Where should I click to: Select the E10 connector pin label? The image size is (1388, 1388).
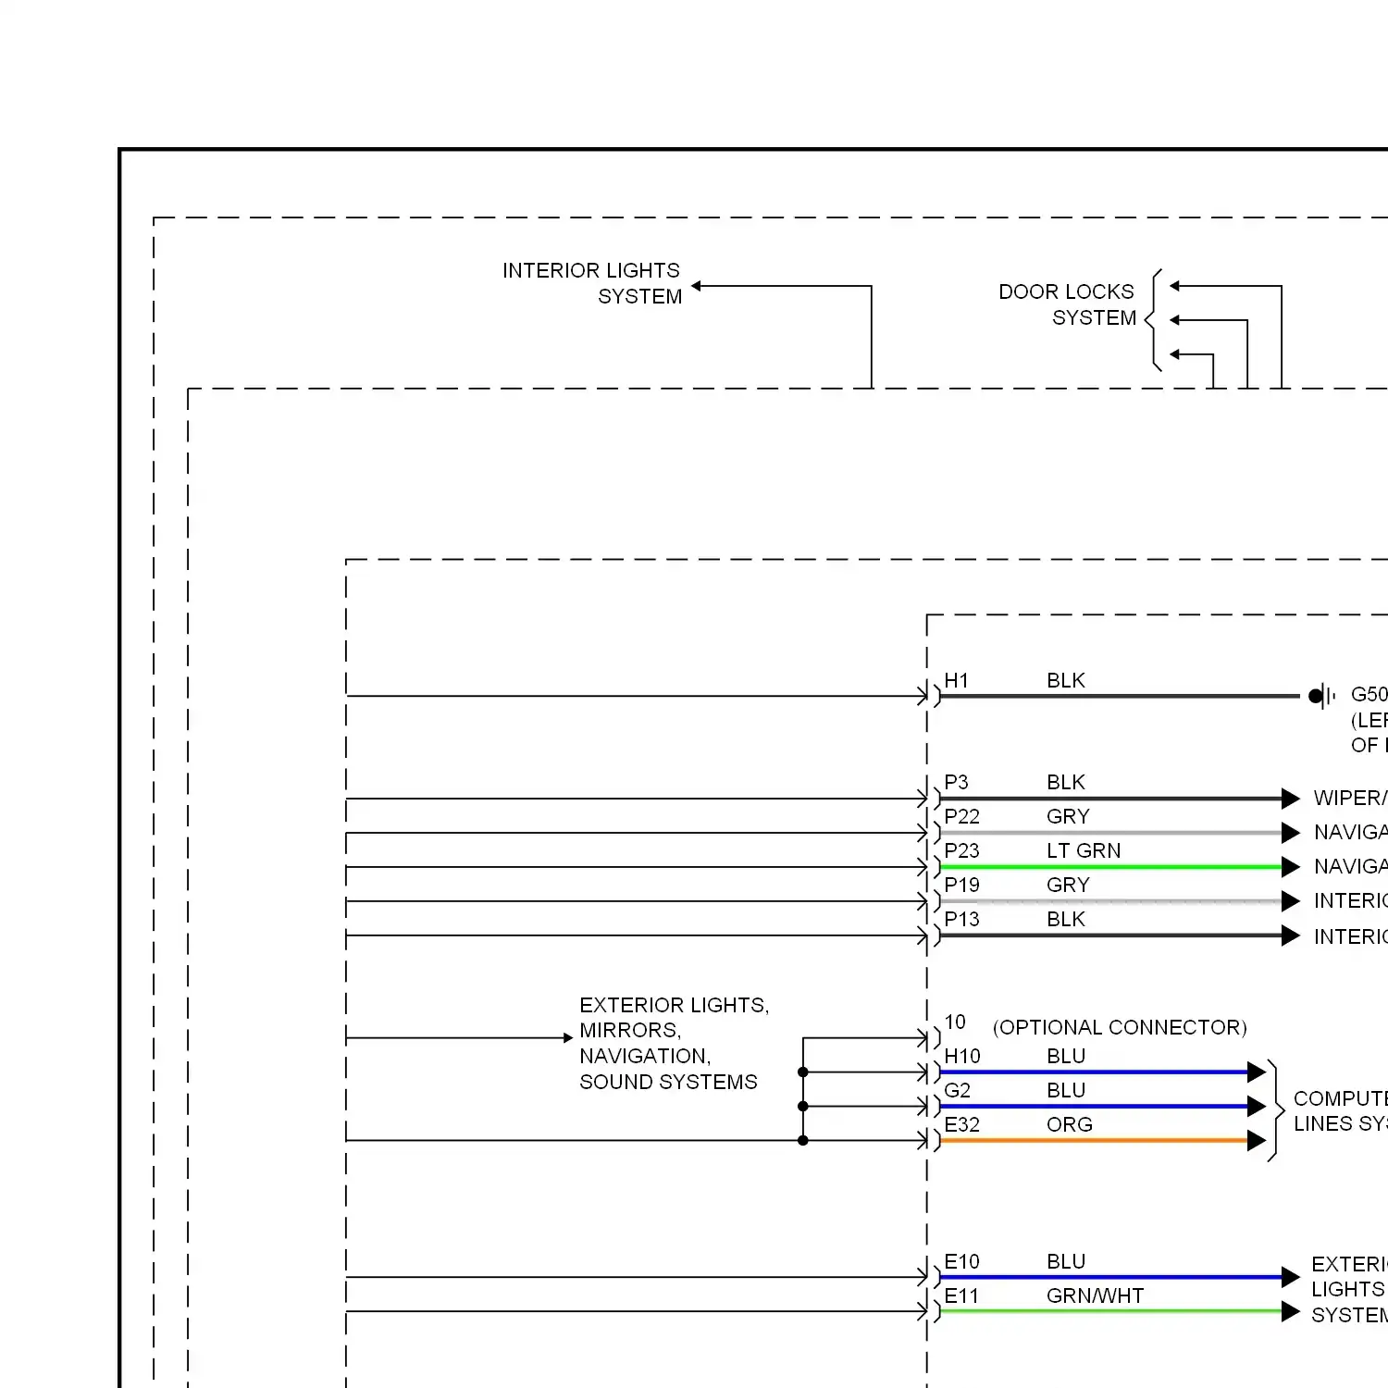click(x=961, y=1262)
